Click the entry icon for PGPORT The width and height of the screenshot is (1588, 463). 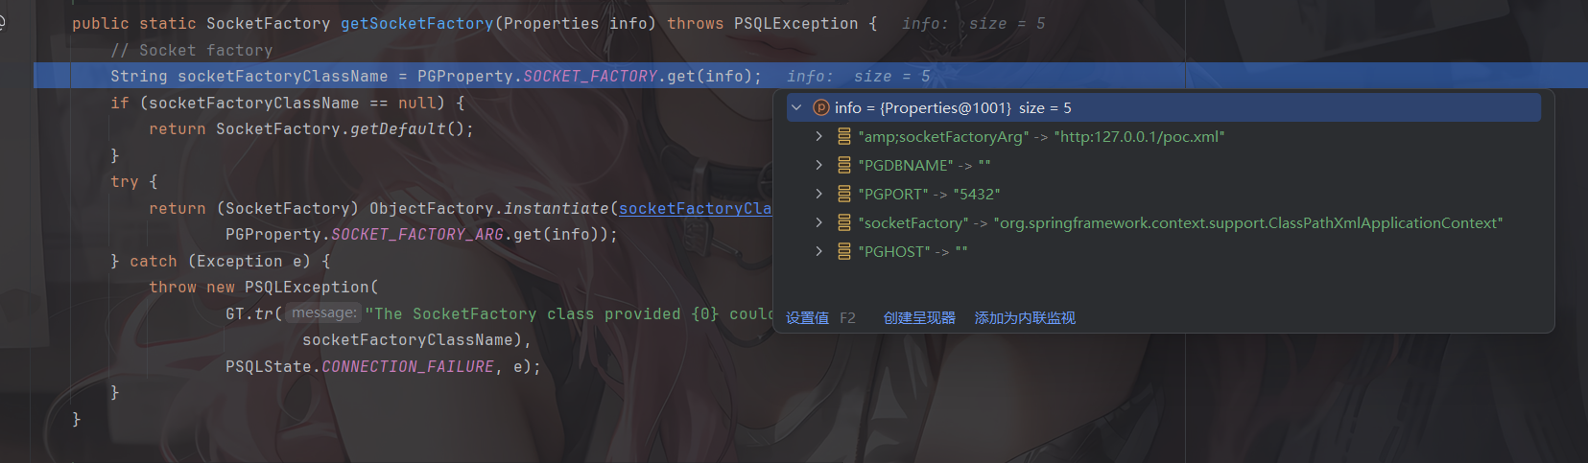pos(844,195)
